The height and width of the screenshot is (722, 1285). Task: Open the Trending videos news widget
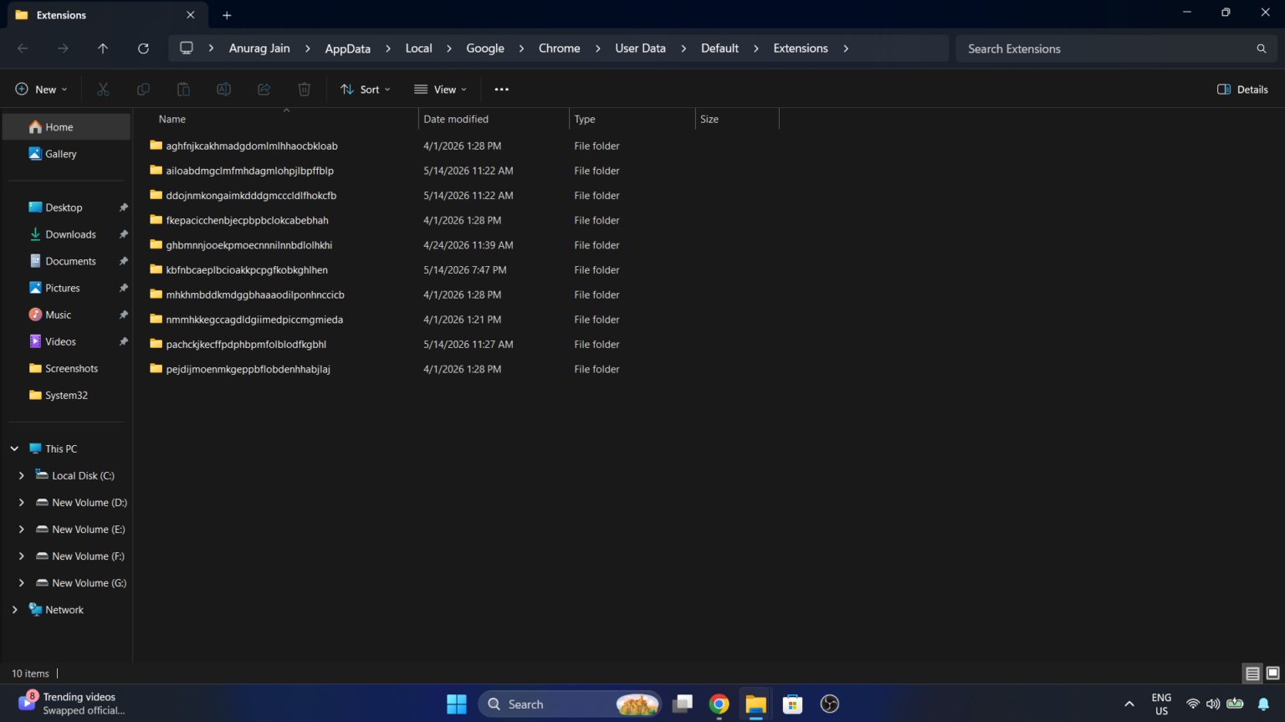(x=71, y=704)
